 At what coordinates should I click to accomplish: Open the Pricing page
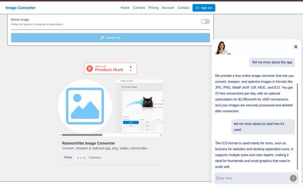pyautogui.click(x=153, y=8)
